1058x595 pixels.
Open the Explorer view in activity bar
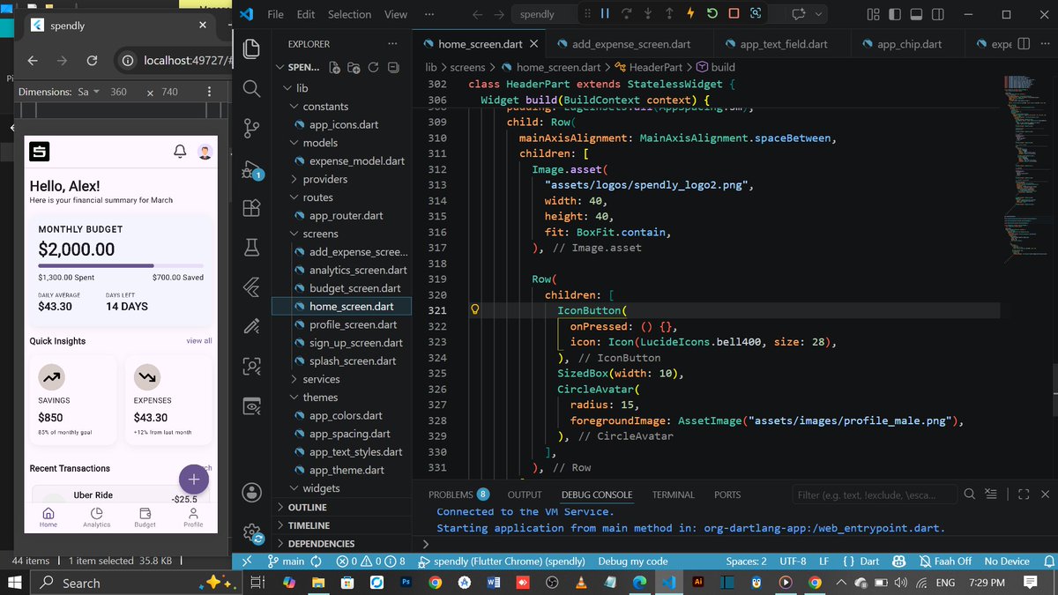click(251, 48)
